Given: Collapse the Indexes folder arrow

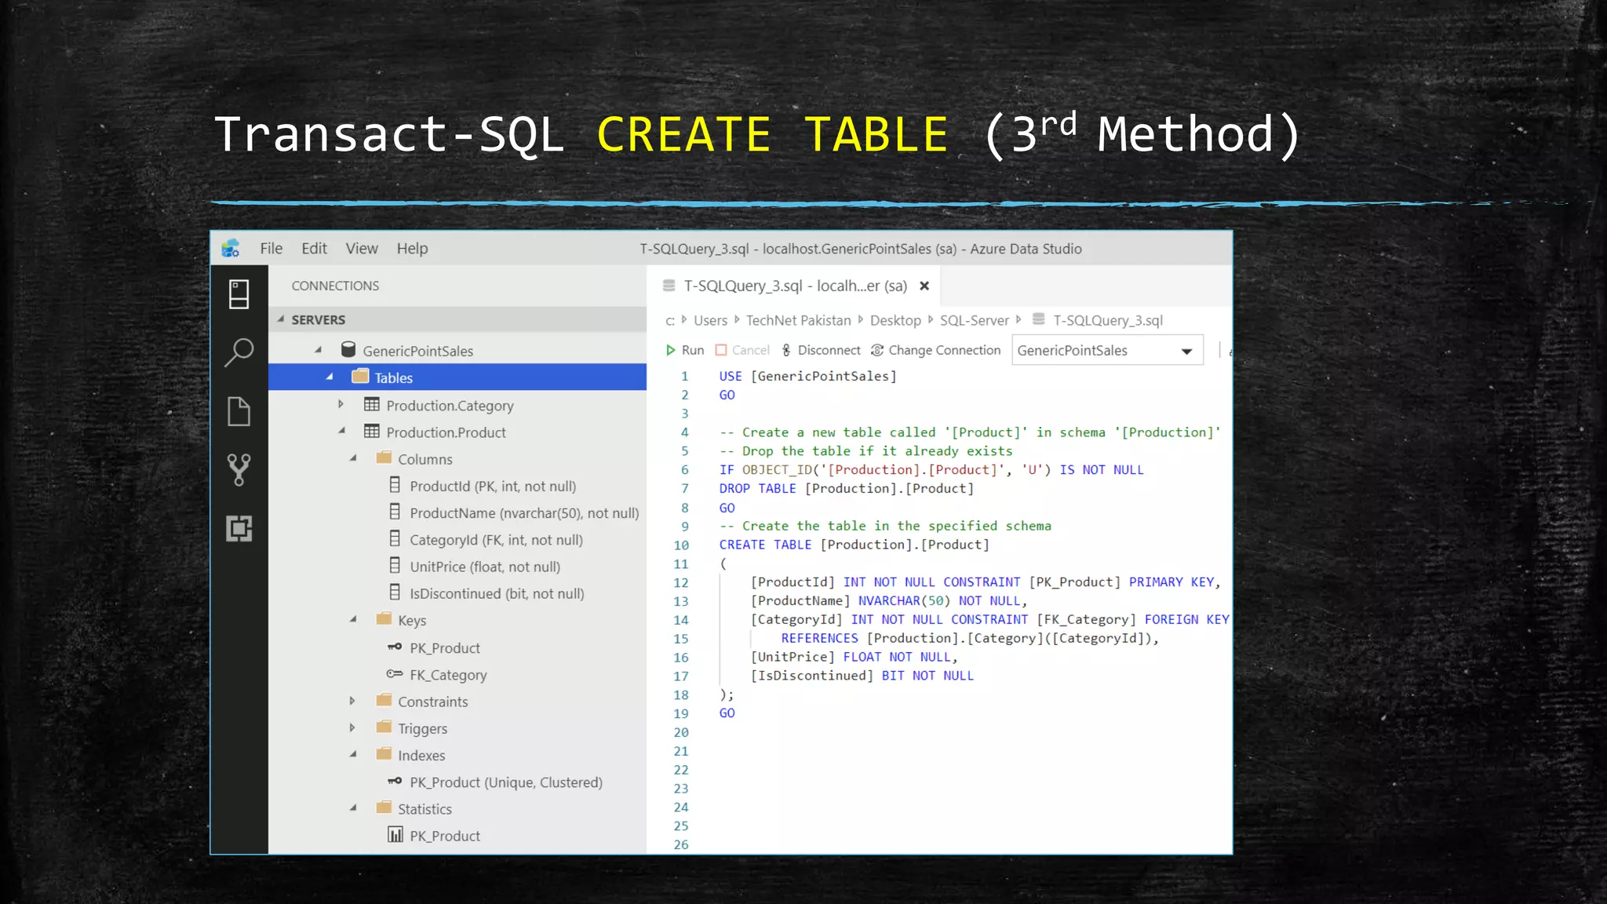Looking at the screenshot, I should pyautogui.click(x=353, y=755).
